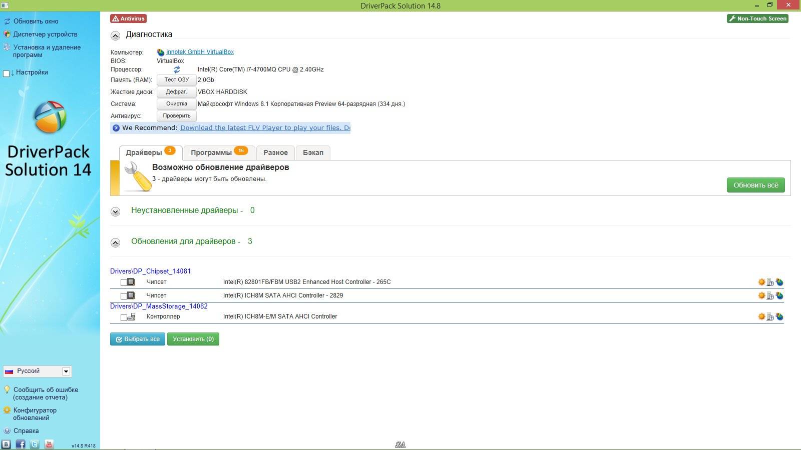This screenshot has width=801, height=450.
Task: Expand Неустановленные драйверы section
Action: (116, 211)
